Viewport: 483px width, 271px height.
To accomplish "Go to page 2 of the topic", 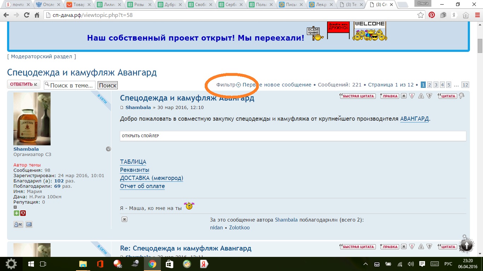I will click(430, 85).
